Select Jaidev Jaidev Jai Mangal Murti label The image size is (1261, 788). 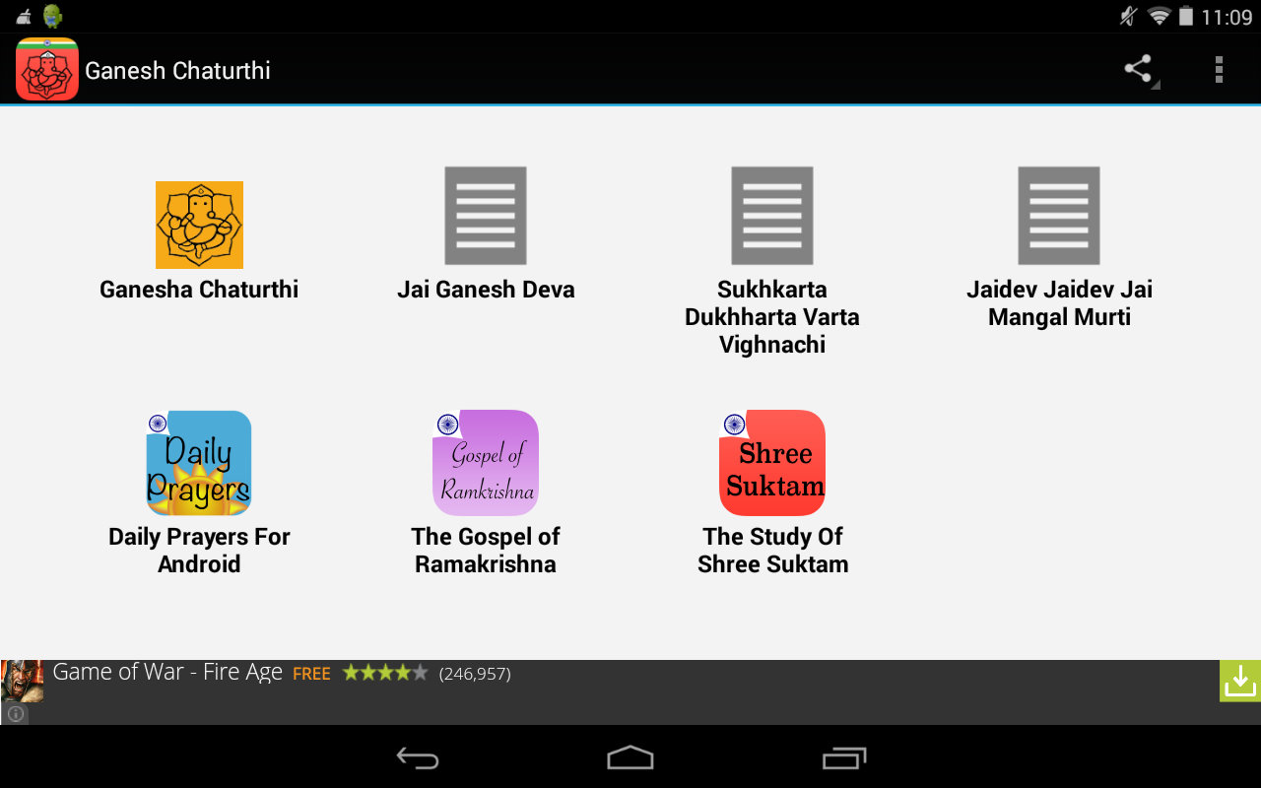1059,303
